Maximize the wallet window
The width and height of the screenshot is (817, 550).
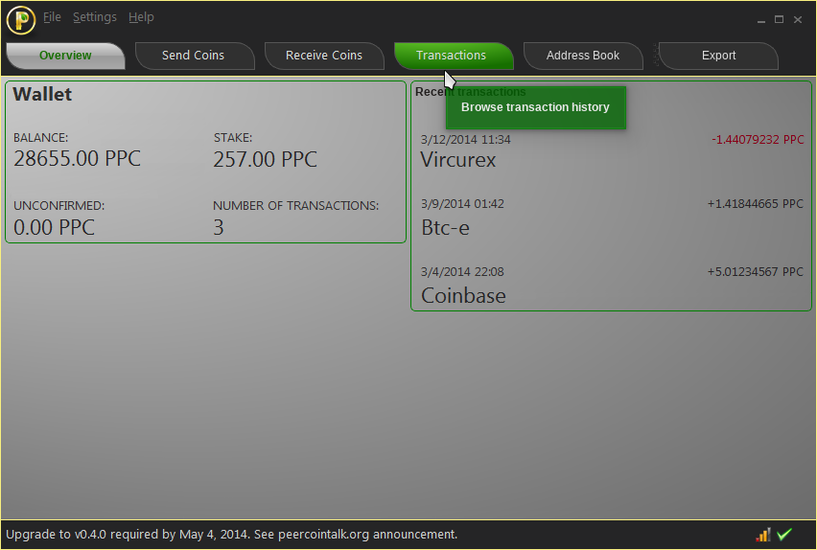point(779,19)
